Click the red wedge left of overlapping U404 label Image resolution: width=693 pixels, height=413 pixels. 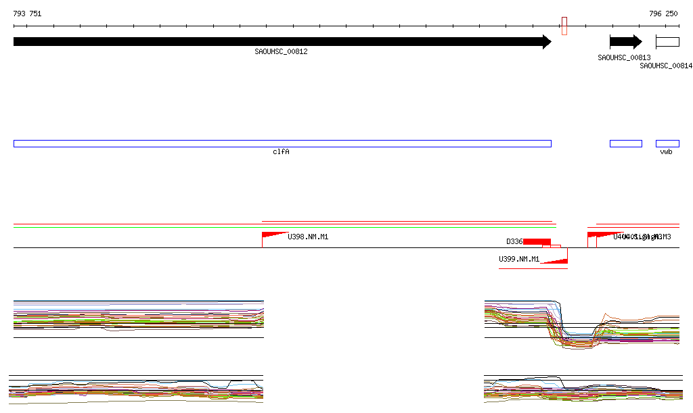[x=596, y=235]
